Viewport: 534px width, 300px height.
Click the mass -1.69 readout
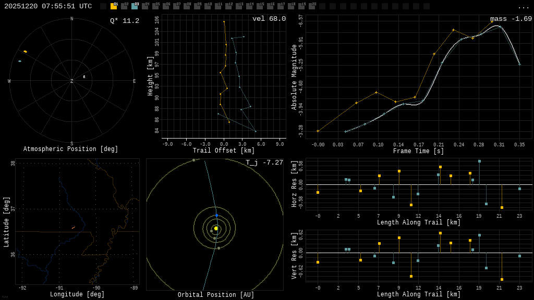click(x=511, y=19)
